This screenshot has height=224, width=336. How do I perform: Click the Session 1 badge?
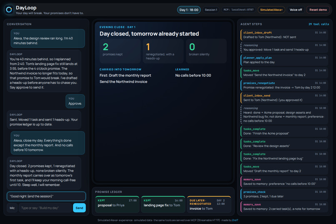[211, 10]
